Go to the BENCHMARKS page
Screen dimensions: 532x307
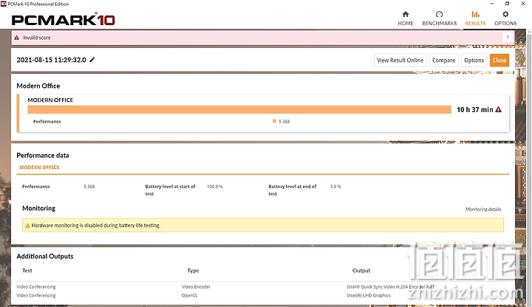440,18
